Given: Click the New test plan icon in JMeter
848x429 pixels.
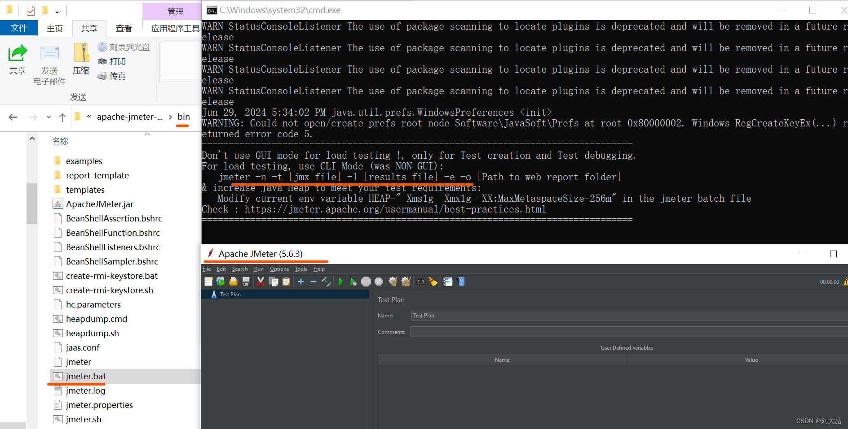Looking at the screenshot, I should 208,282.
